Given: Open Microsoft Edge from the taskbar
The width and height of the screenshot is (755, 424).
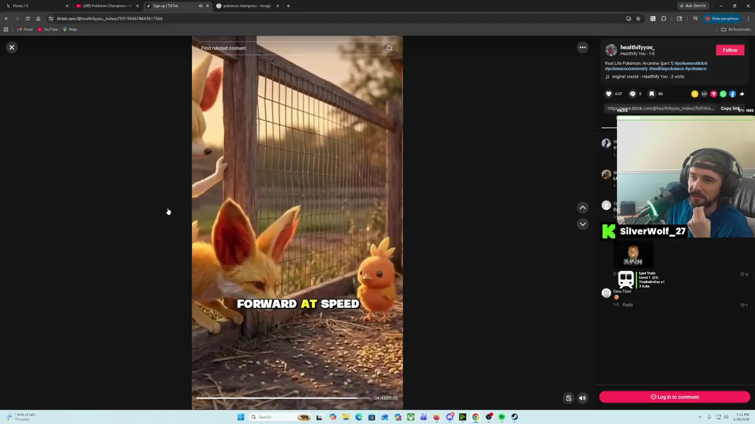Looking at the screenshot, I should pos(359,417).
